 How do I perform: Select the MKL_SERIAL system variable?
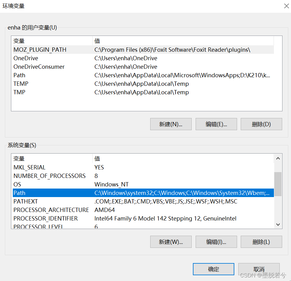tap(143, 167)
